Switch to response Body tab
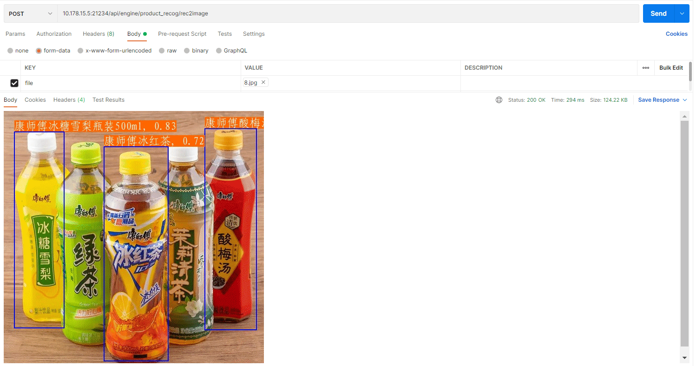 pos(10,100)
